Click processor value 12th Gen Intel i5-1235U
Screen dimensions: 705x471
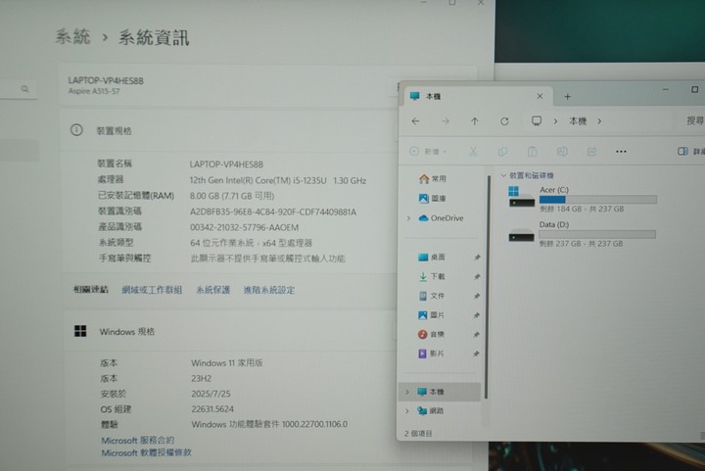[x=278, y=181]
